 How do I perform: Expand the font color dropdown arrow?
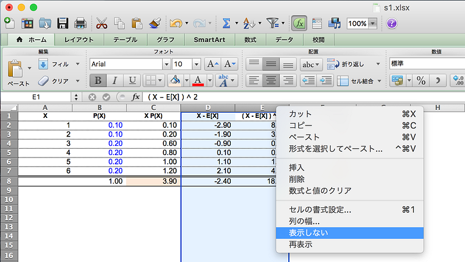point(210,80)
